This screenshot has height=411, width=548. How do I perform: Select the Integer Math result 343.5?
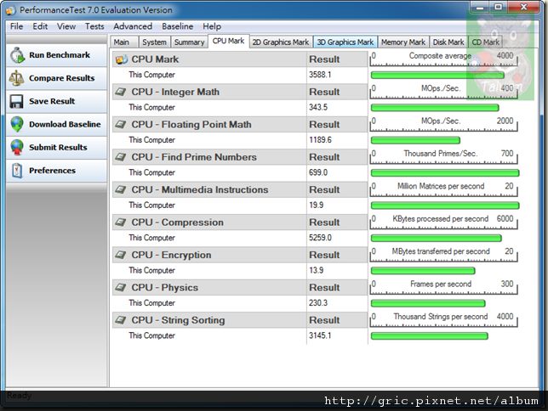[x=318, y=108]
